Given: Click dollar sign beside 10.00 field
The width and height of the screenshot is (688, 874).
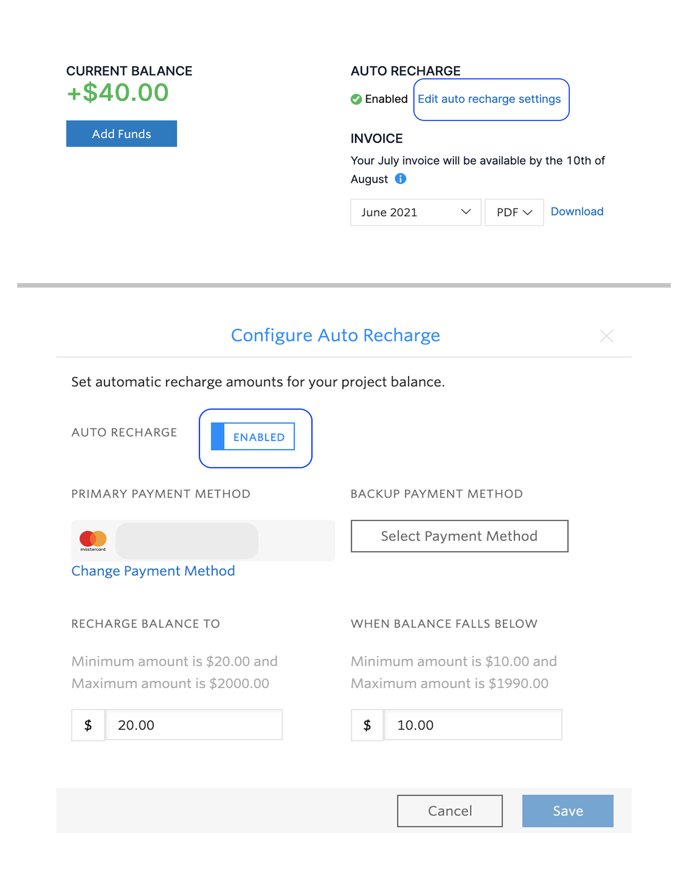Looking at the screenshot, I should [367, 725].
